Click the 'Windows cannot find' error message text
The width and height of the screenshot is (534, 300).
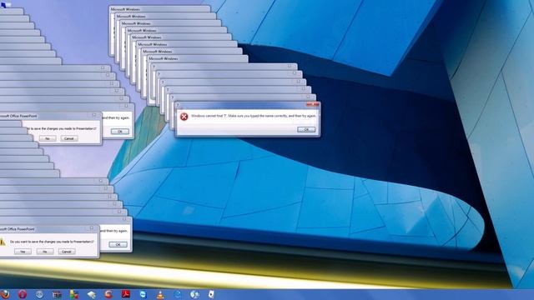pos(254,116)
